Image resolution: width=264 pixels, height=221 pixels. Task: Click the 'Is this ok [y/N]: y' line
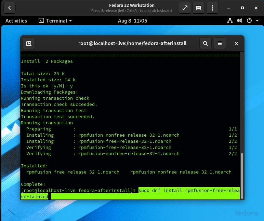pos(47,86)
